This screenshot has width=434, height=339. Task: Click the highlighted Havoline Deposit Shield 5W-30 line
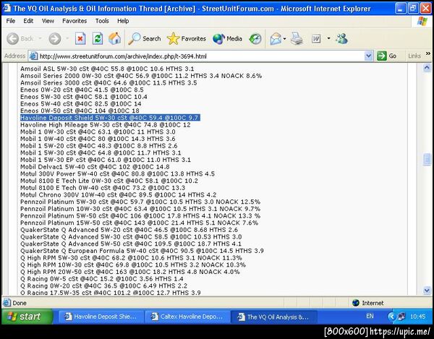point(110,118)
